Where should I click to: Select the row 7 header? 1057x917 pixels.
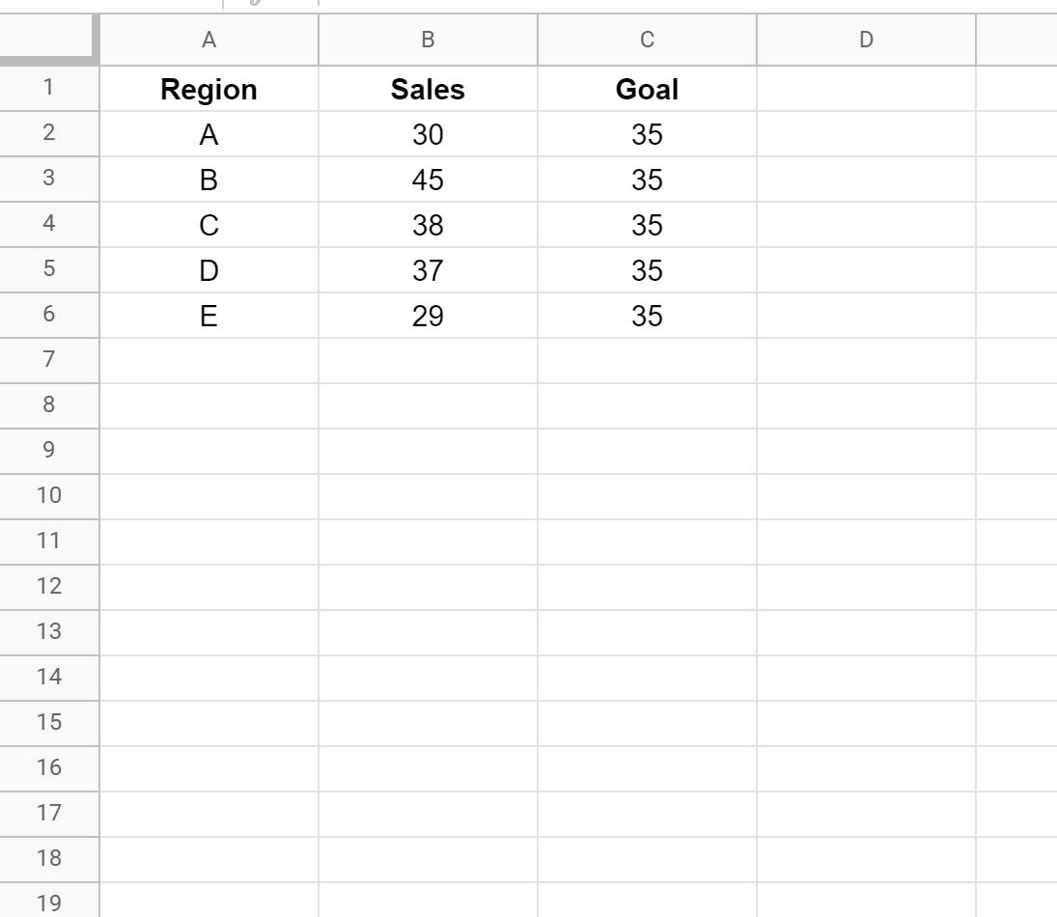[48, 360]
